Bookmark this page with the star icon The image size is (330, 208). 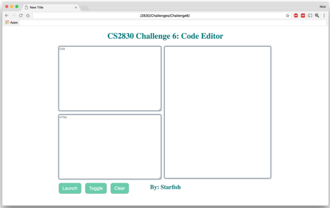288,16
